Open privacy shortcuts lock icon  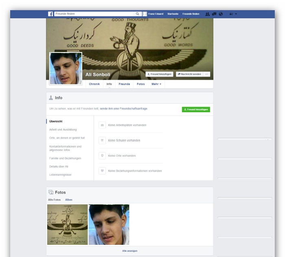click(x=231, y=14)
